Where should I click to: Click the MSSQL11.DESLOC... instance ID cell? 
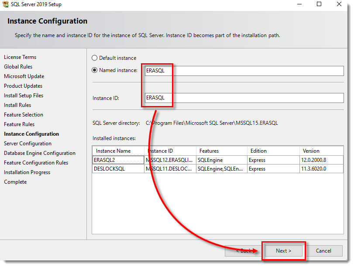coord(170,169)
